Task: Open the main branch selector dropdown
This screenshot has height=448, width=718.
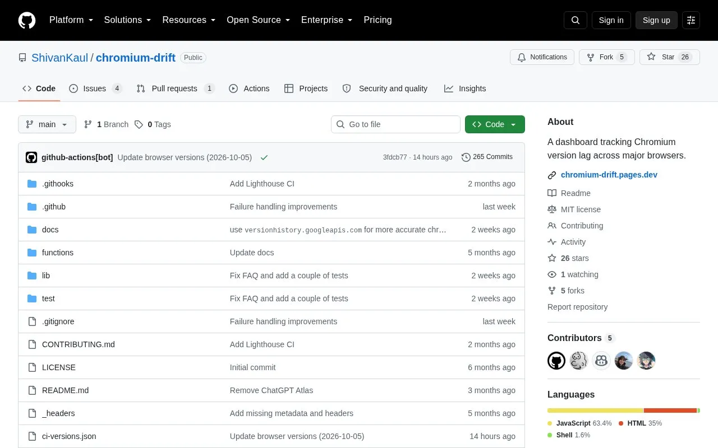Action: tap(47, 124)
